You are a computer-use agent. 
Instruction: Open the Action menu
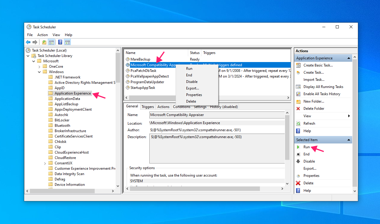click(x=42, y=35)
